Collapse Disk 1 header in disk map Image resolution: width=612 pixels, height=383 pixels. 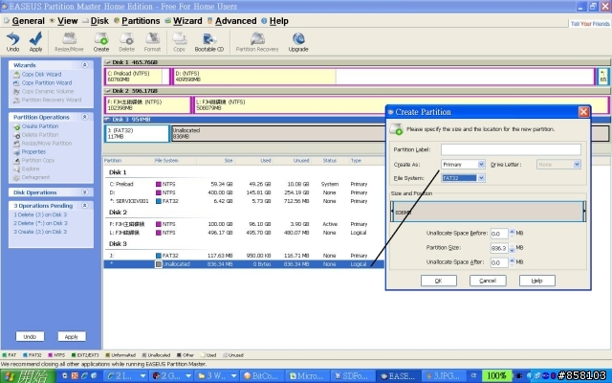click(x=108, y=62)
